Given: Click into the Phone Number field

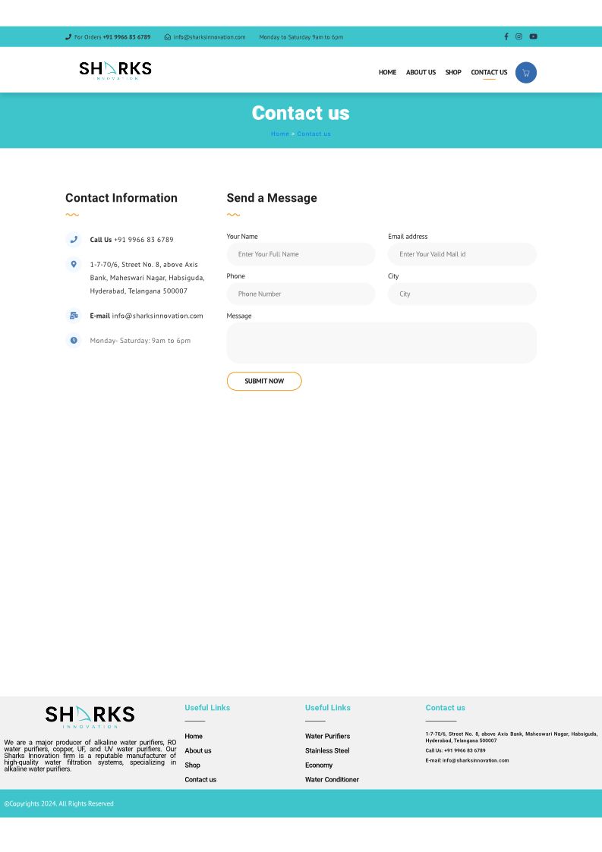Looking at the screenshot, I should coord(301,294).
